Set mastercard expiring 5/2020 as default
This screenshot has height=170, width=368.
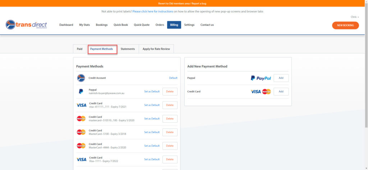[152, 119]
